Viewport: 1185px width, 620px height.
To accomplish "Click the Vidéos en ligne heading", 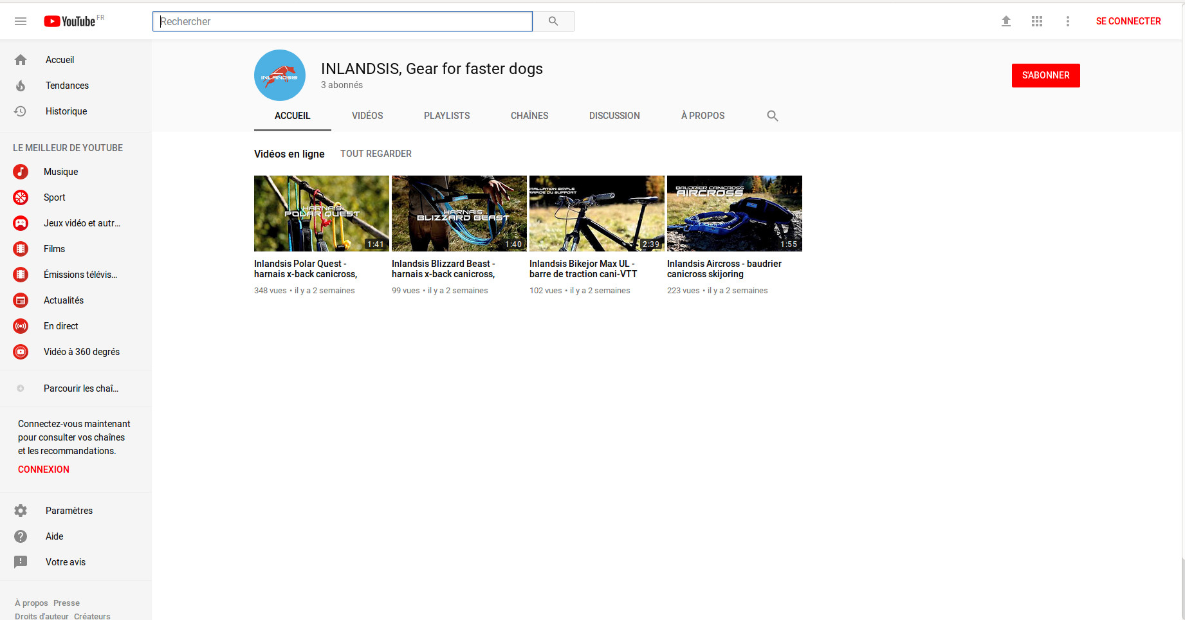I will tap(289, 154).
